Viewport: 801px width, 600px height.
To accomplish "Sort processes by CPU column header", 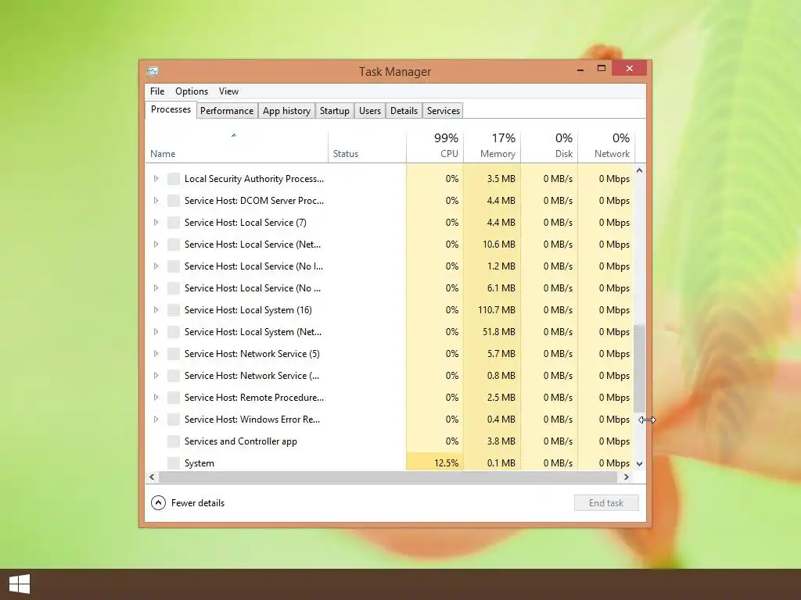I will point(435,146).
